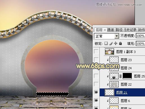
Task: Click clipping mask arrow on 图层 22
Action: pyautogui.click(x=108, y=84)
